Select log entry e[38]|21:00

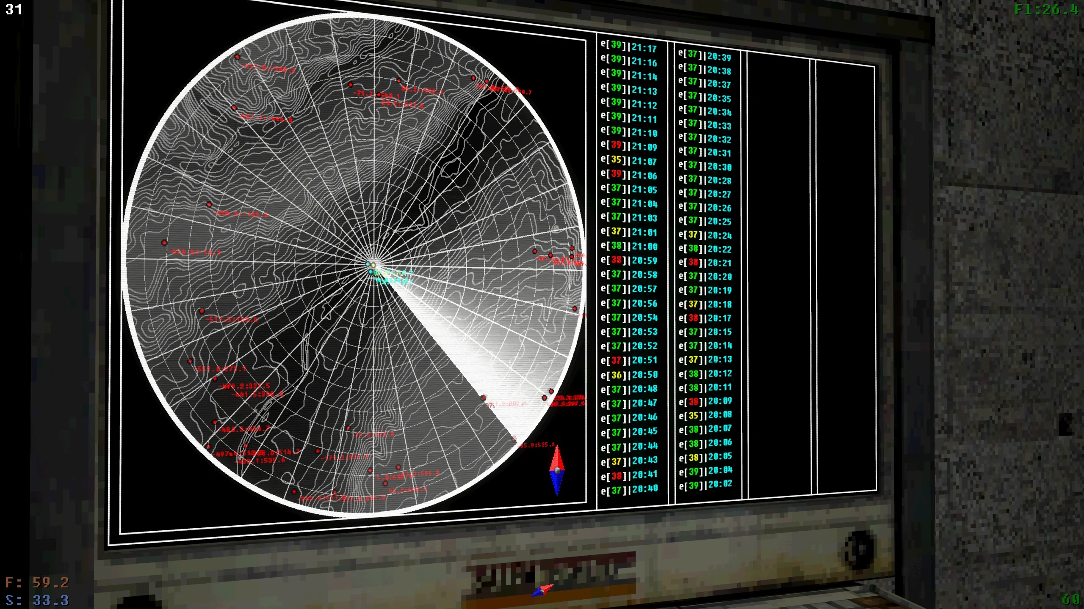[x=629, y=246]
